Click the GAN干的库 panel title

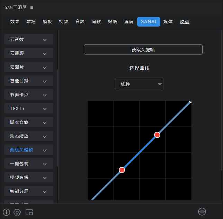click(16, 7)
